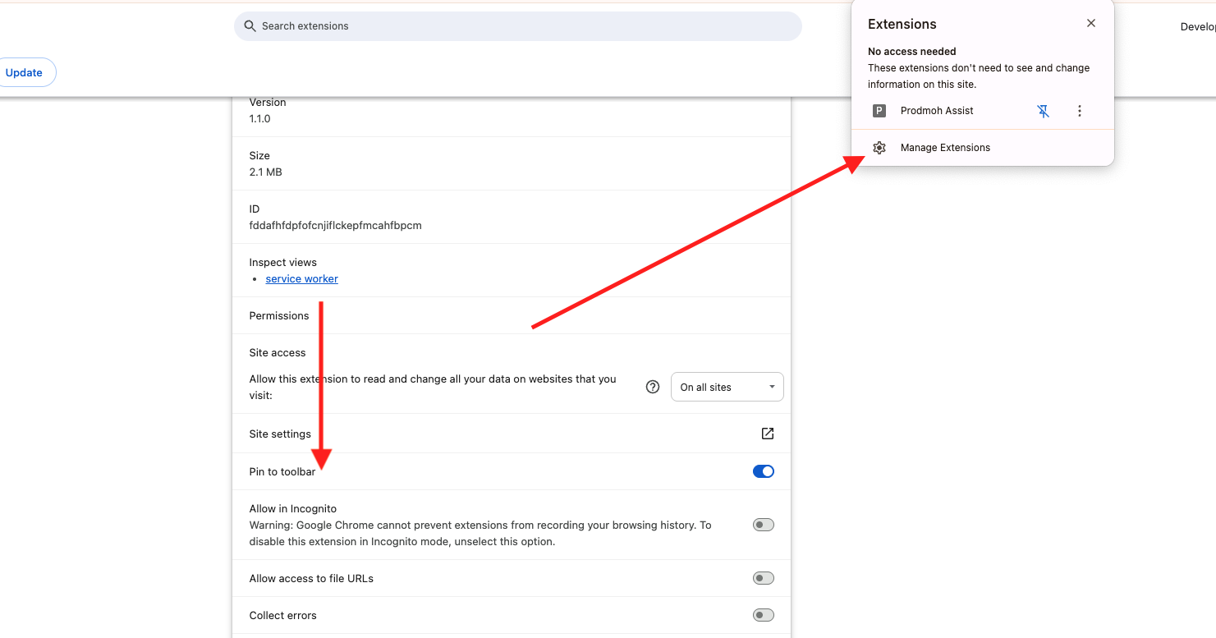Open the three-dot menu for Prodmoh Assist
Image resolution: width=1216 pixels, height=638 pixels.
[1080, 111]
